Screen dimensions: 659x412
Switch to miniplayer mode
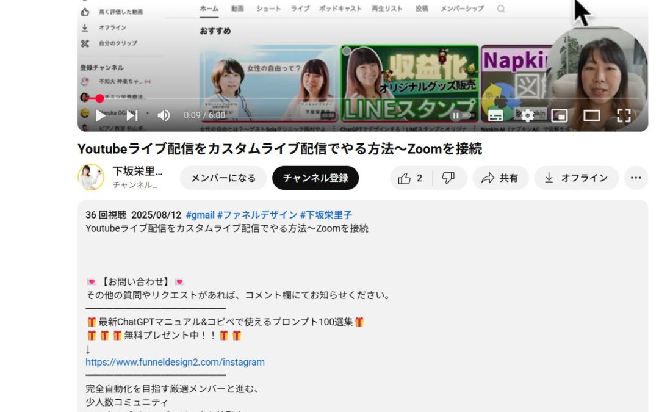tap(560, 115)
